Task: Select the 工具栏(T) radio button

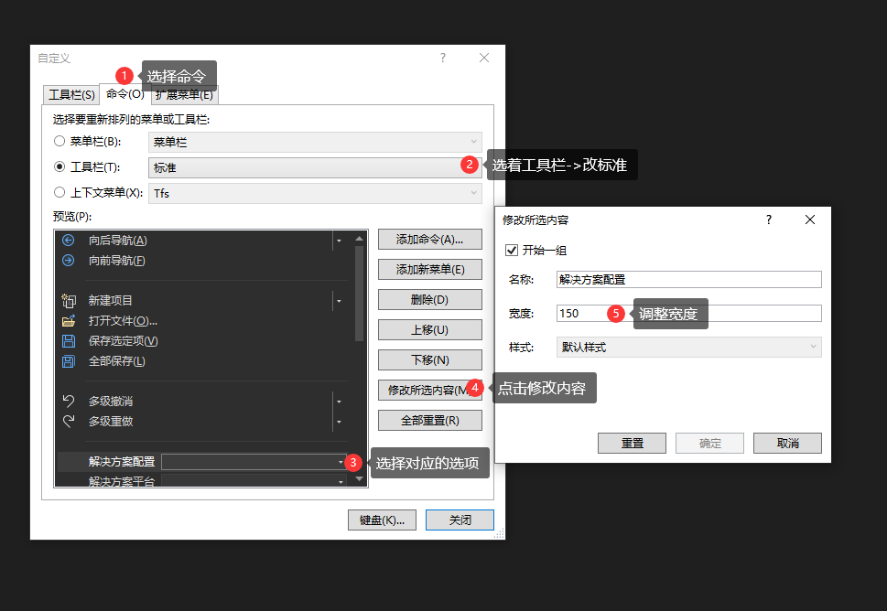Action: 59,166
